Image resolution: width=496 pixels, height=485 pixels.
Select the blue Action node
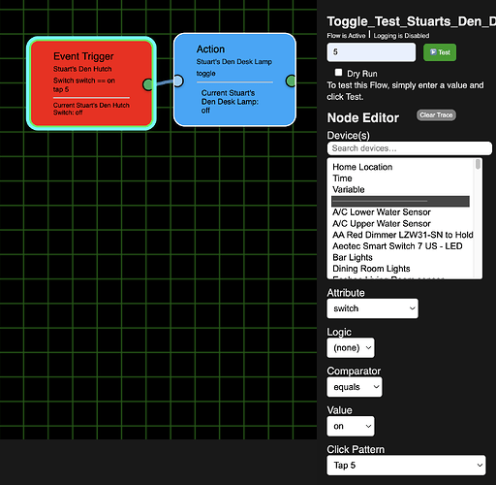coord(234,80)
